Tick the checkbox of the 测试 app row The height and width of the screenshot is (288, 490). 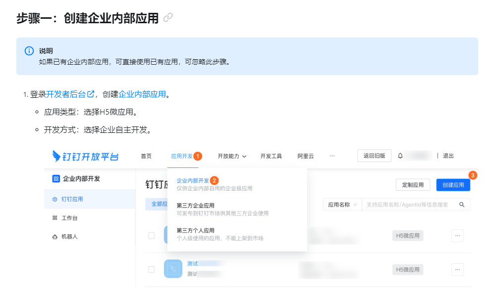point(152,269)
